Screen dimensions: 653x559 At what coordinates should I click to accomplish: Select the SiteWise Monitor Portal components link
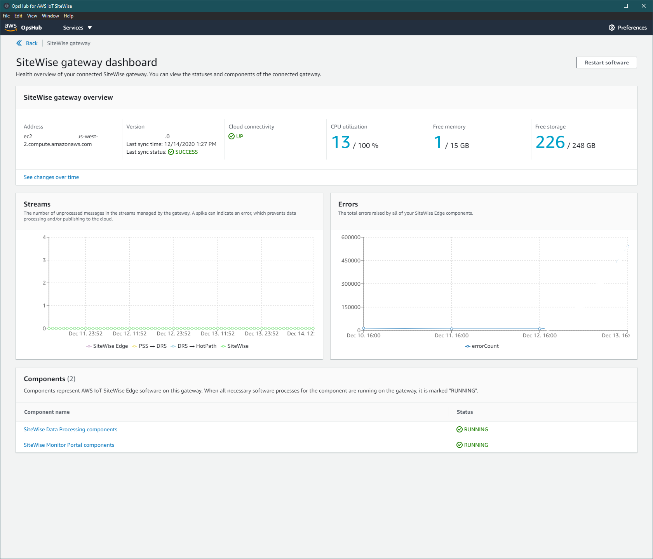pyautogui.click(x=69, y=445)
